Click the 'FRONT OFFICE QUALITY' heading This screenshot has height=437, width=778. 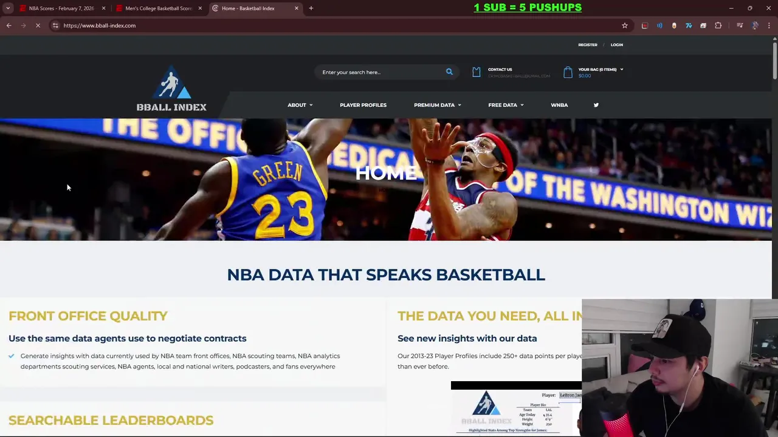tap(88, 316)
